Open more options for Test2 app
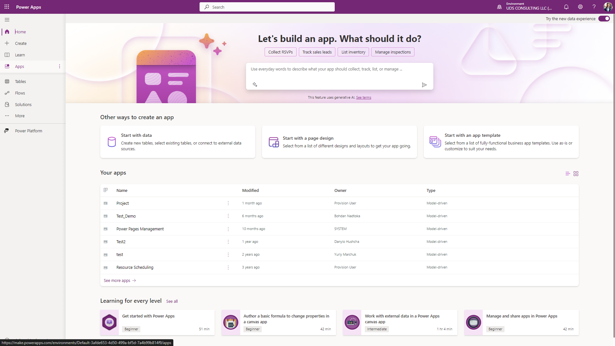This screenshot has width=615, height=346. click(228, 242)
